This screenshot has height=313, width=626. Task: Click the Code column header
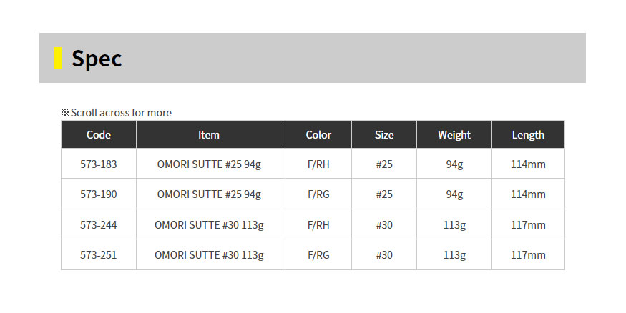point(99,135)
